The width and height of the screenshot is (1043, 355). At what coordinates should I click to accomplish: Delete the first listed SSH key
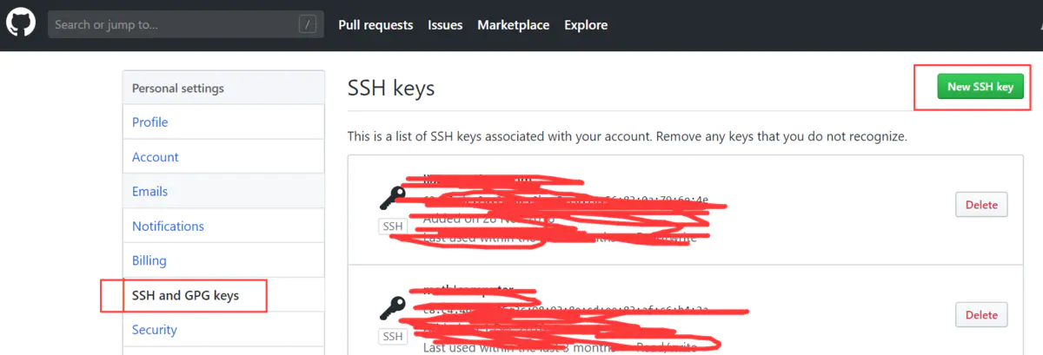coord(981,206)
